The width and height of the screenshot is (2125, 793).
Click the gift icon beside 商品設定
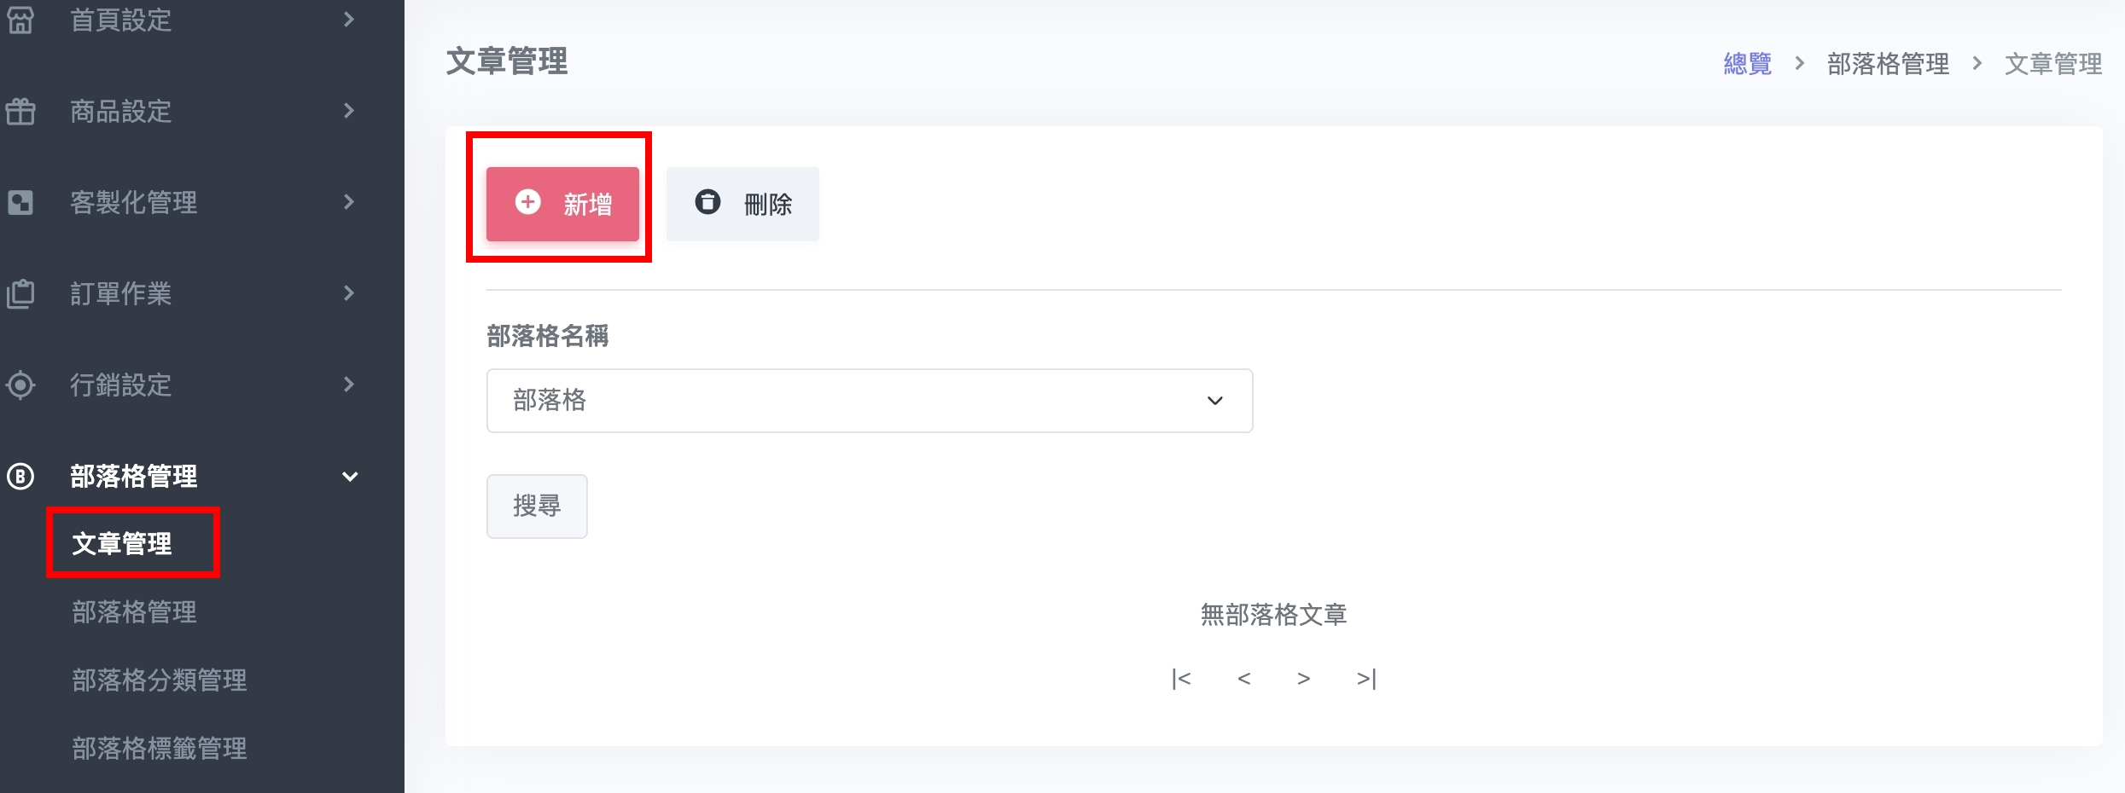pos(20,111)
